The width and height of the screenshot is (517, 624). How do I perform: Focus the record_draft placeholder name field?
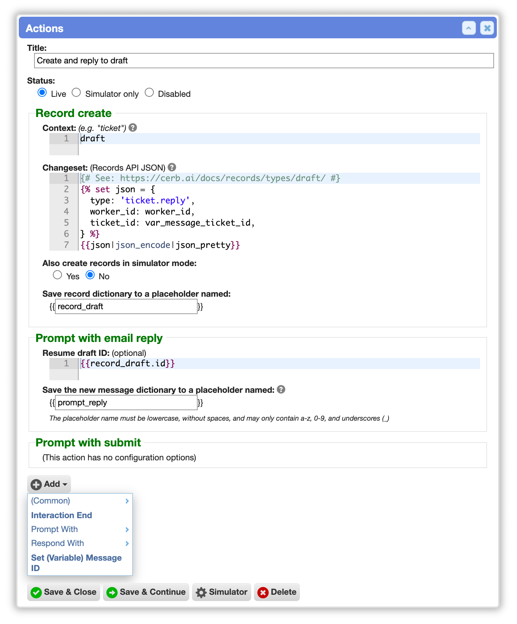[x=126, y=306]
